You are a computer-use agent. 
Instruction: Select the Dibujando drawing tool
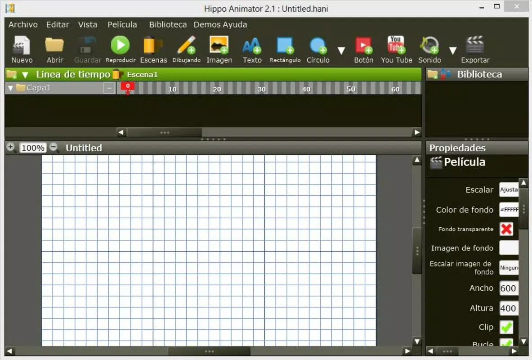click(x=186, y=49)
